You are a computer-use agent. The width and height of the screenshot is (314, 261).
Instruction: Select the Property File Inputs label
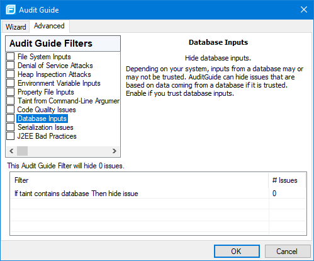[46, 92]
